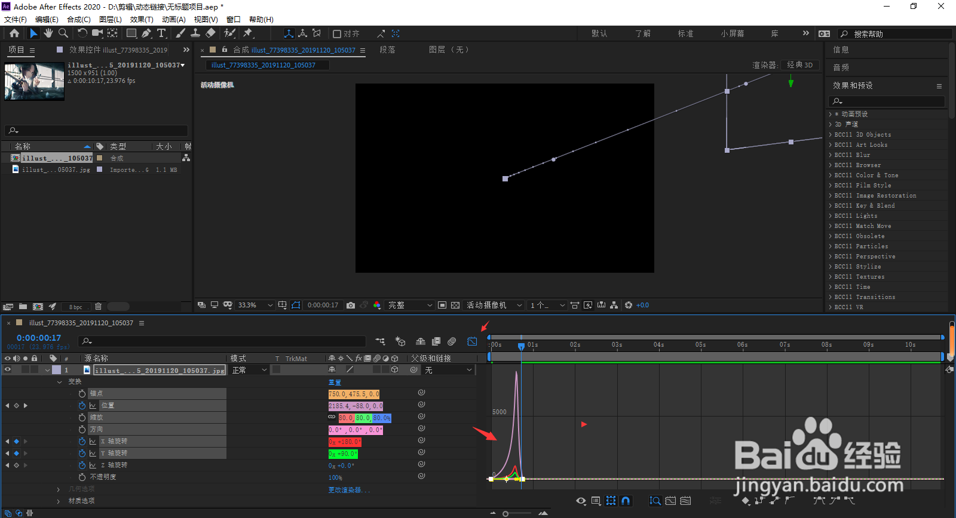Screen dimensions: 956x518
Task: Toggle transparency grid in viewer
Action: (455, 305)
